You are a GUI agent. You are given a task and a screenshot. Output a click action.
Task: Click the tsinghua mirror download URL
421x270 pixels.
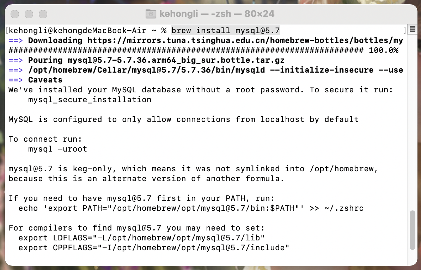[245, 41]
